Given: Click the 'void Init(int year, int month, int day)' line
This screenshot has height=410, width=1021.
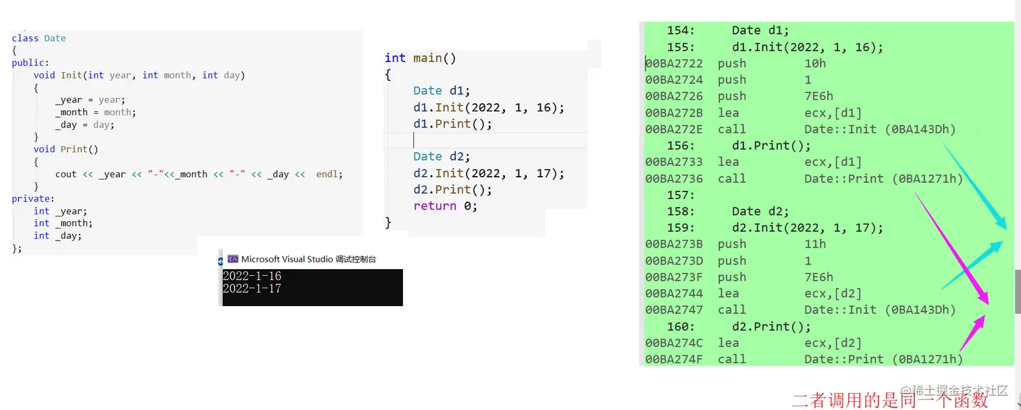Looking at the screenshot, I should 139,75.
